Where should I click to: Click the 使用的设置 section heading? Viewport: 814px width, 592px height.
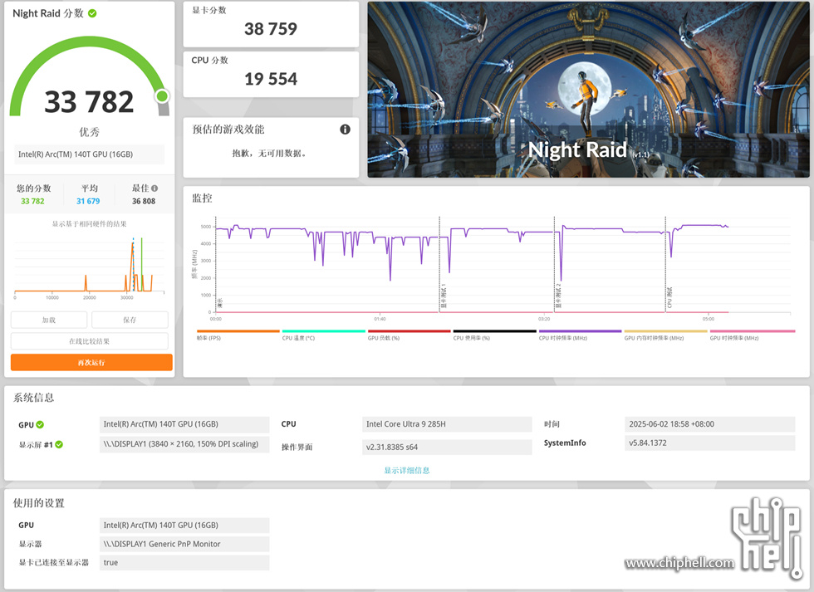click(39, 503)
